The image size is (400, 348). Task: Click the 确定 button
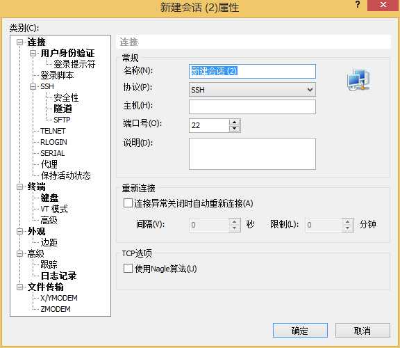[x=300, y=331]
